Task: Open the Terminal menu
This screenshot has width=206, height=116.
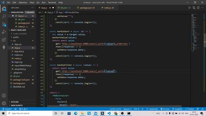Action: click(52, 3)
